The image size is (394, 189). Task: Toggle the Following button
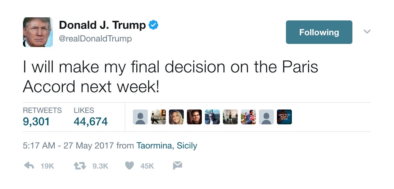point(319,32)
